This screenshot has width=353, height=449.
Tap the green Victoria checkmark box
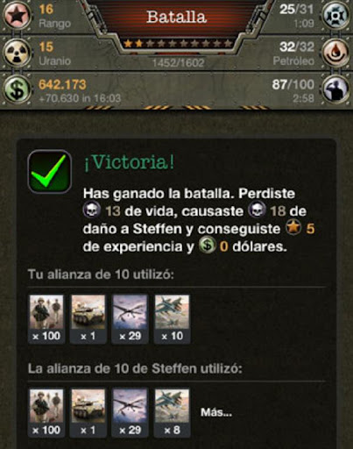[50, 172]
